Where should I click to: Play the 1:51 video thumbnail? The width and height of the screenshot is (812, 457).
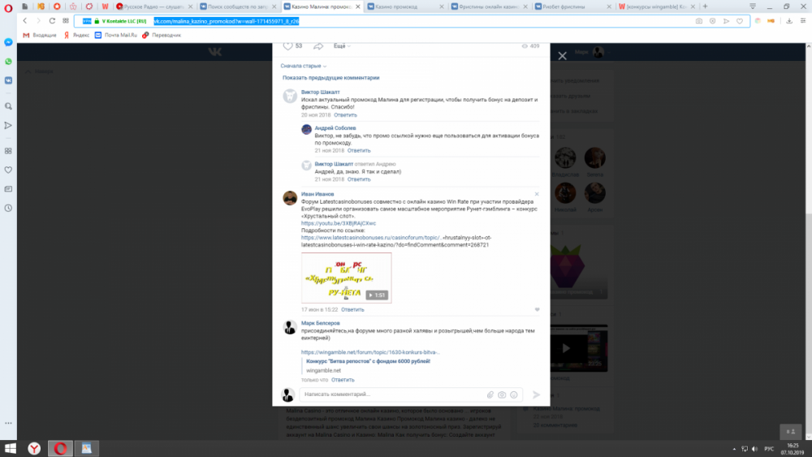point(347,278)
